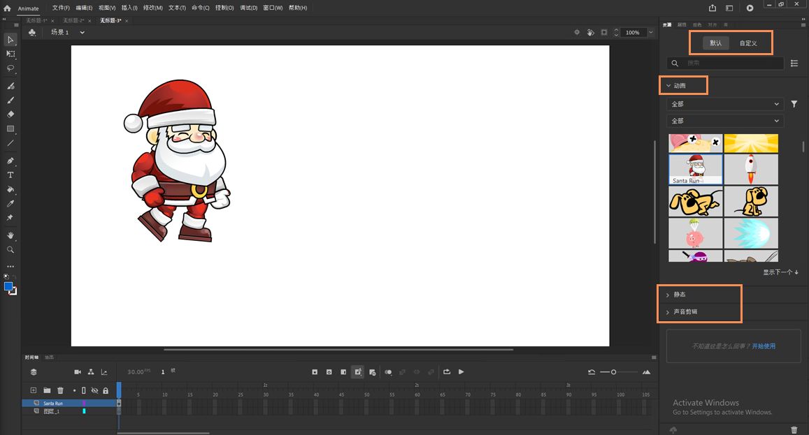Toggle hide all layers eye icon
This screenshot has height=435, width=809.
point(94,391)
